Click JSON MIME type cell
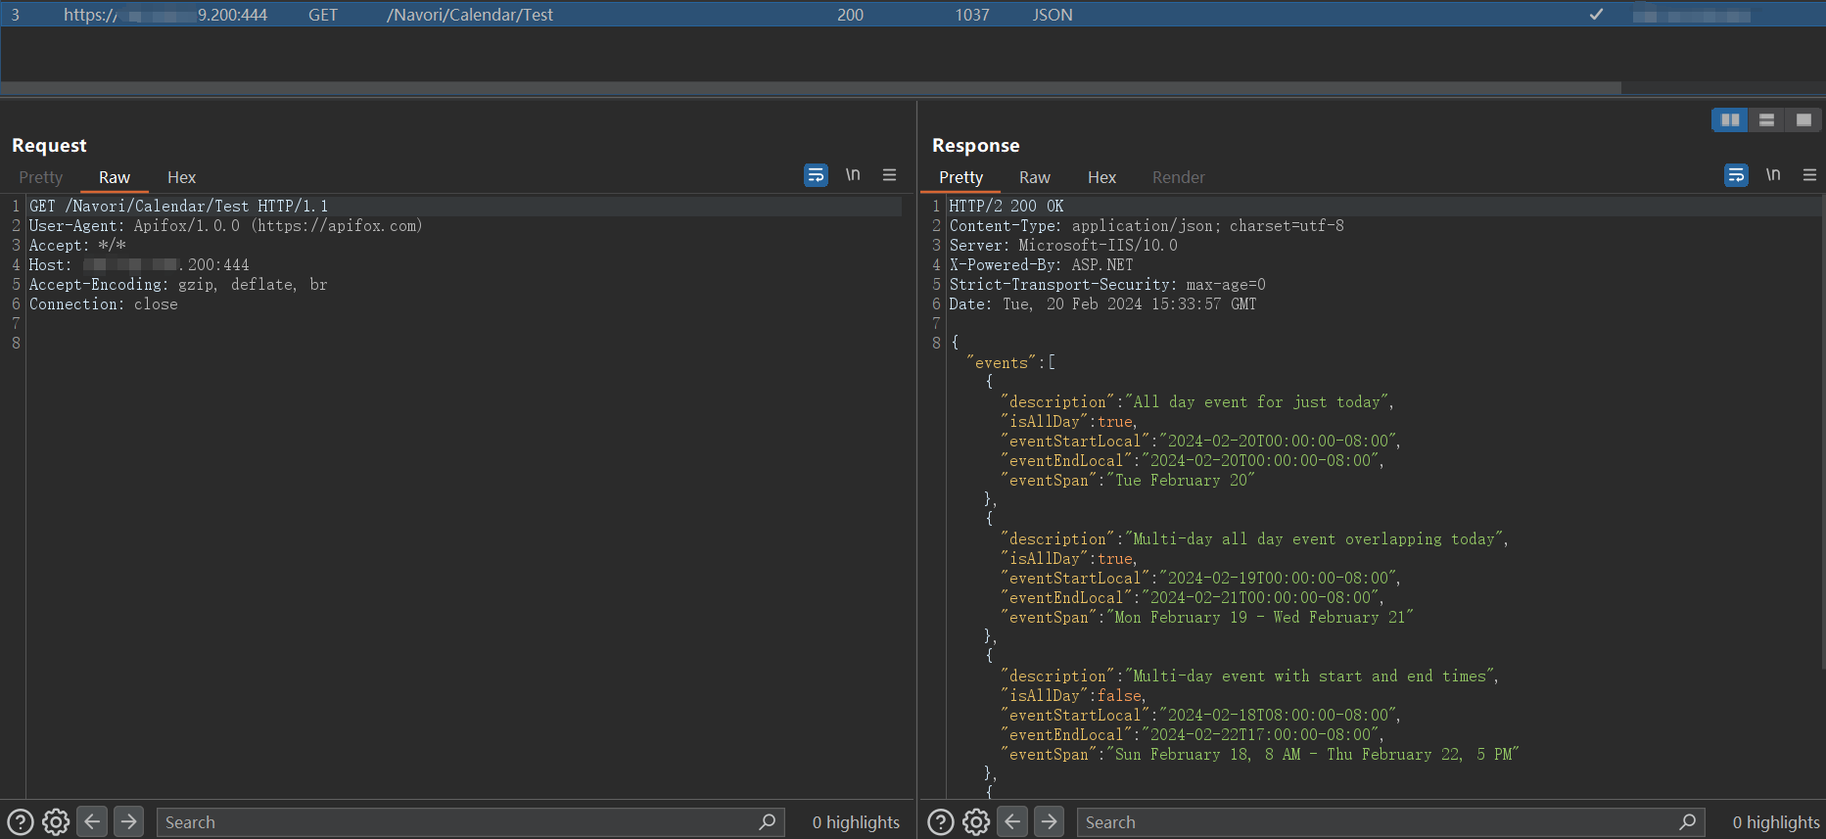This screenshot has width=1826, height=839. (x=1053, y=15)
